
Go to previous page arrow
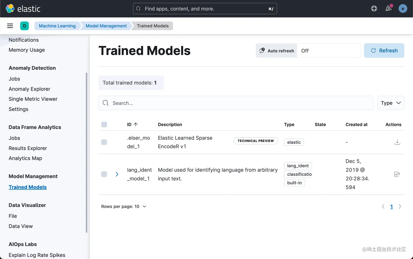(x=383, y=206)
